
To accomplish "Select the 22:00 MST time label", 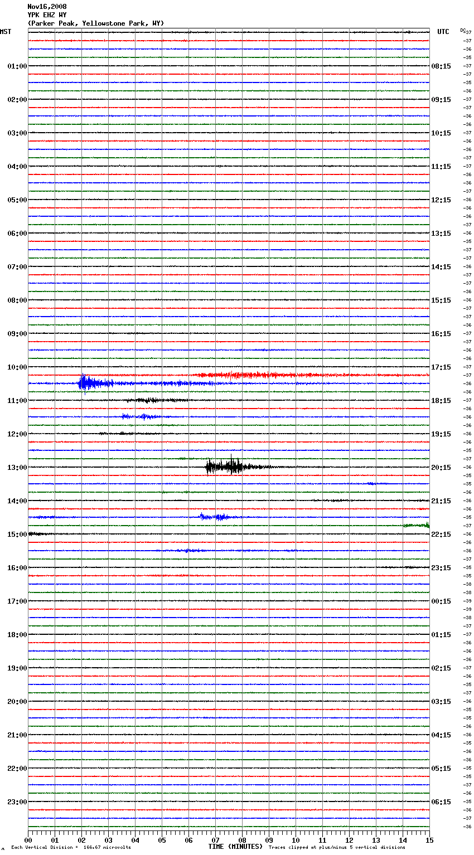I will tap(17, 769).
